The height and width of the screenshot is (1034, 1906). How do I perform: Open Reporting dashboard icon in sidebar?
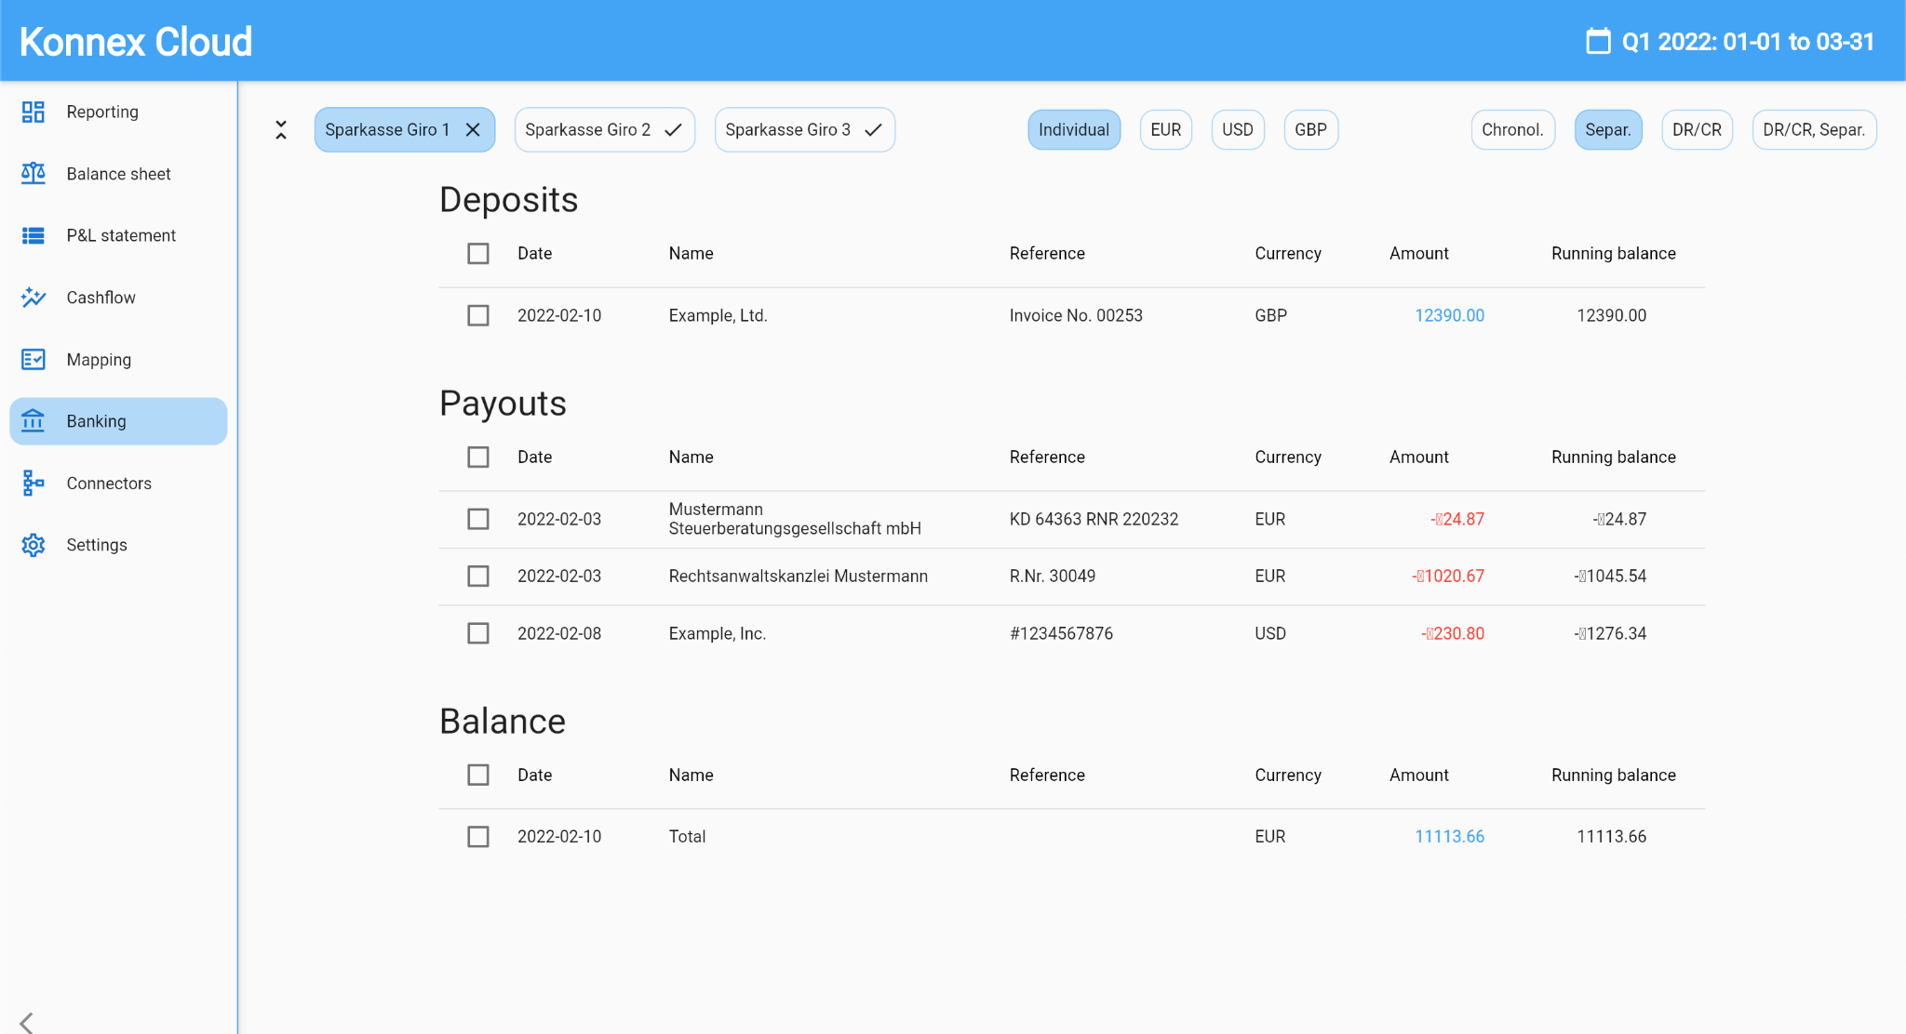tap(34, 113)
